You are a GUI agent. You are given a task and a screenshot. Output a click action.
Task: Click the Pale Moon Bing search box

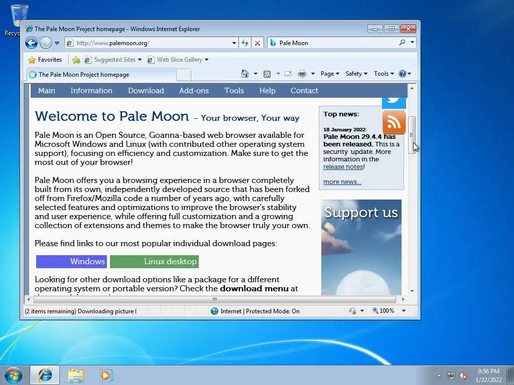pyautogui.click(x=333, y=43)
